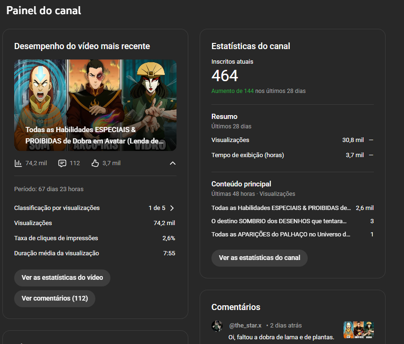This screenshot has height=344, width=404.
Task: Click Tempo de exibição 3,7 mil value
Action: (354, 155)
